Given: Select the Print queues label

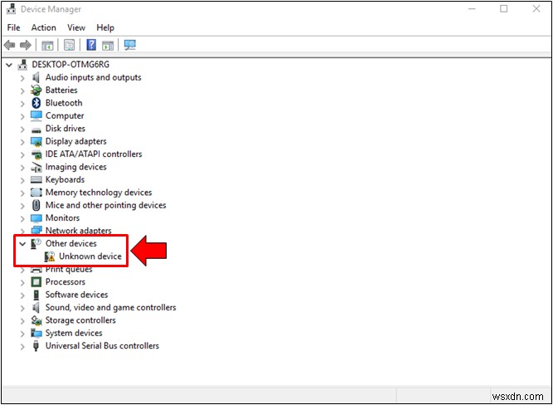Looking at the screenshot, I should click(69, 270).
